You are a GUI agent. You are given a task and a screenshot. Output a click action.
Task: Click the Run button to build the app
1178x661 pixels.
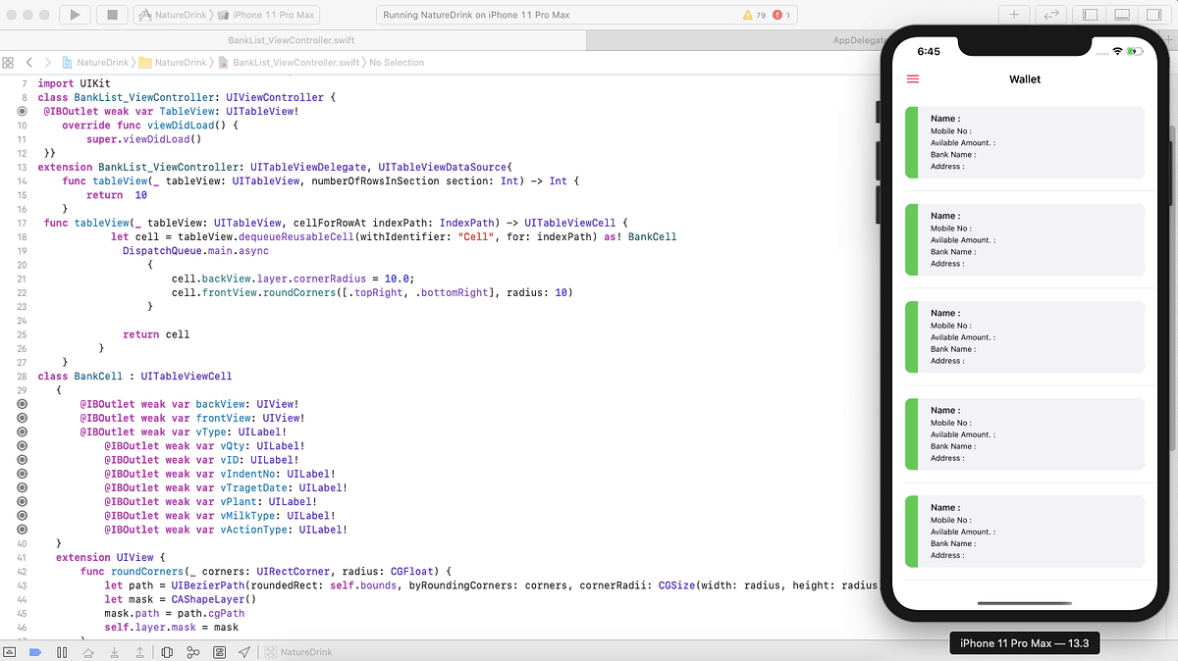pos(74,14)
